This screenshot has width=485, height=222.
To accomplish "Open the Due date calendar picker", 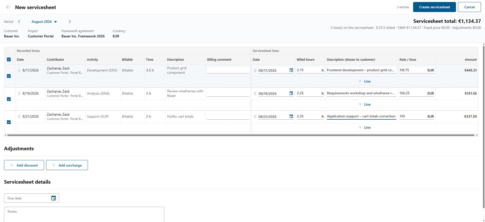I will (54, 198).
